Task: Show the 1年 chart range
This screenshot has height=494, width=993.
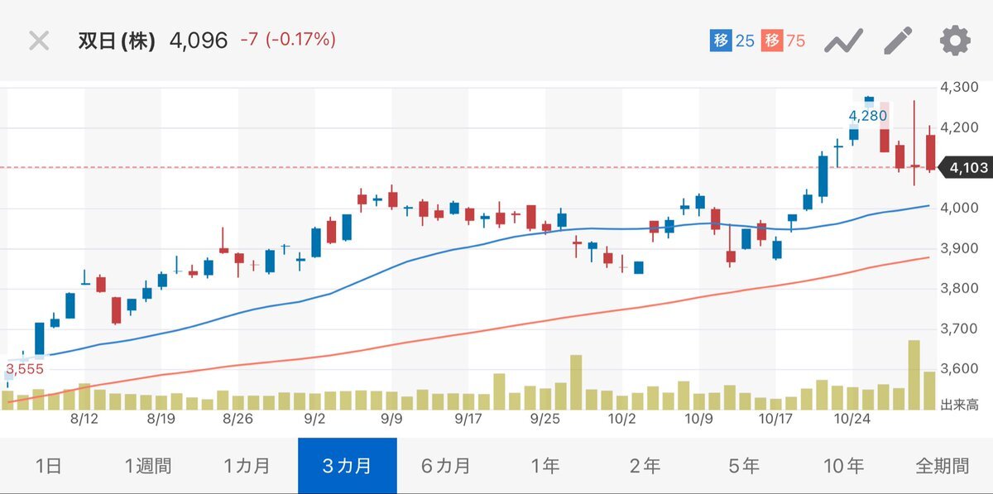Action: [545, 466]
